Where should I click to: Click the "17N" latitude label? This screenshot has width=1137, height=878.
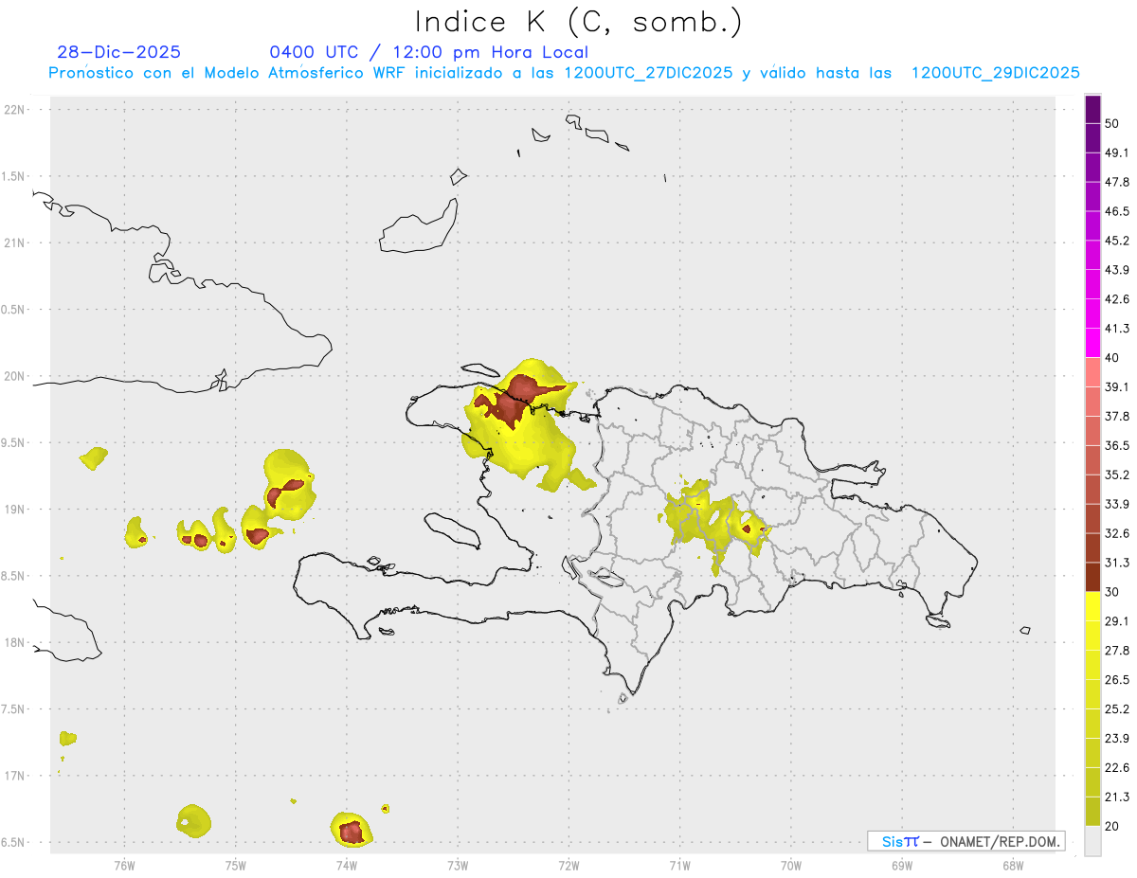[x=15, y=776]
